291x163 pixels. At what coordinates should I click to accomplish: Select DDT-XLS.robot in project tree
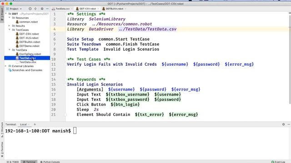click(x=29, y=38)
